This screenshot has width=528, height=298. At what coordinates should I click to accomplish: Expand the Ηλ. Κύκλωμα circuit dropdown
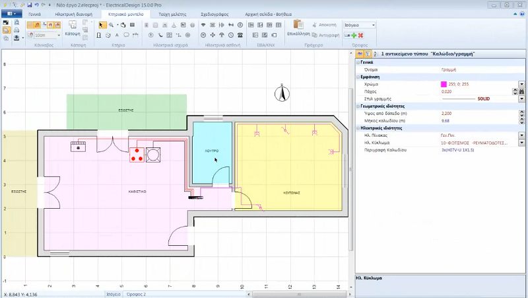[x=521, y=142]
